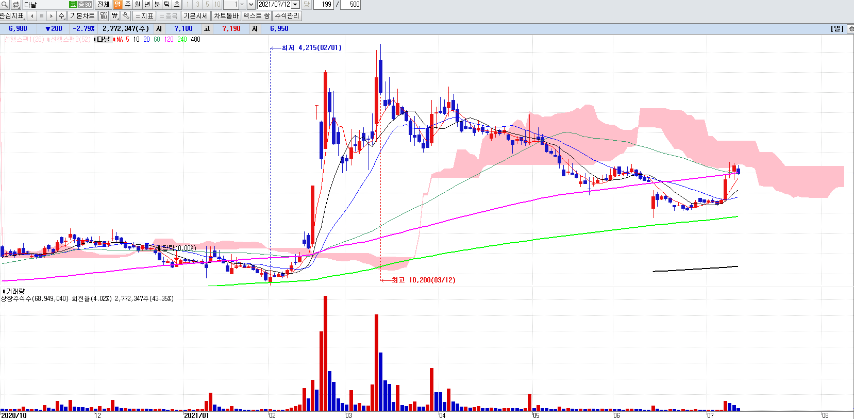Open the 기본차트 menu
This screenshot has height=419, width=854.
click(82, 15)
